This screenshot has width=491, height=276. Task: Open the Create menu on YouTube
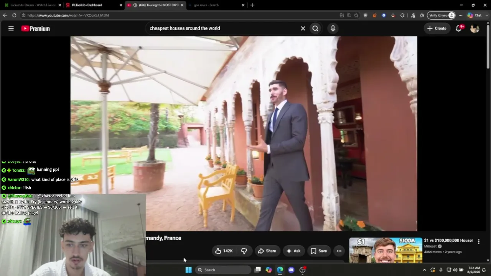(437, 28)
